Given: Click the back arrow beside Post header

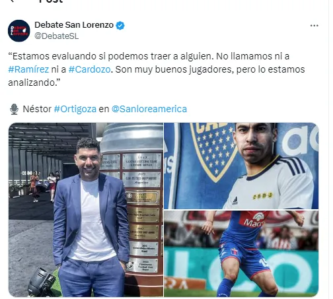Looking at the screenshot, I should (x=12, y=1).
